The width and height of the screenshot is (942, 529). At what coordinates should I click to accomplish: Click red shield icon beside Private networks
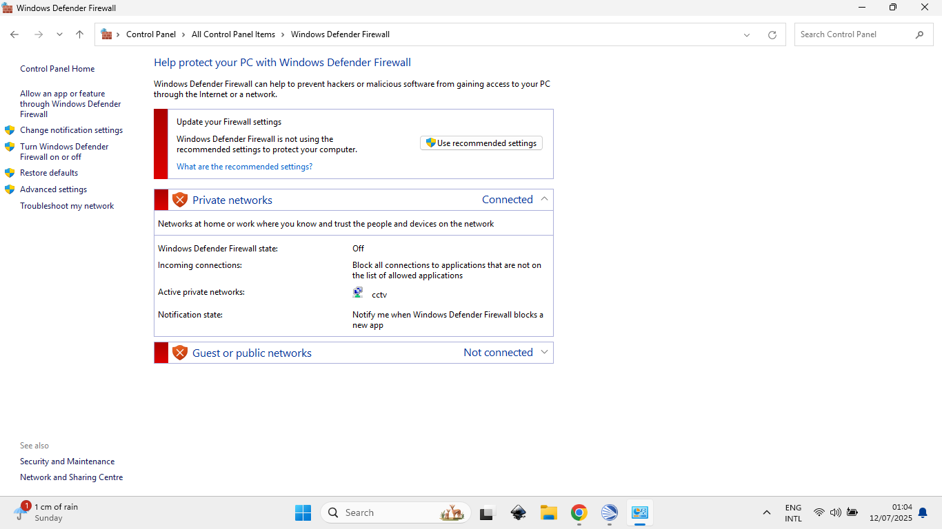click(x=180, y=200)
